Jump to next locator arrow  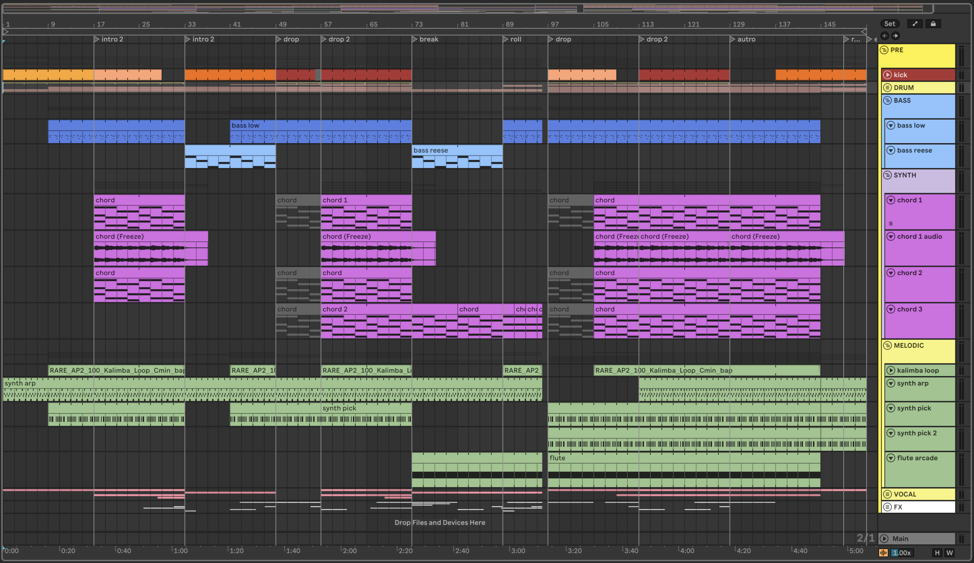(x=895, y=36)
